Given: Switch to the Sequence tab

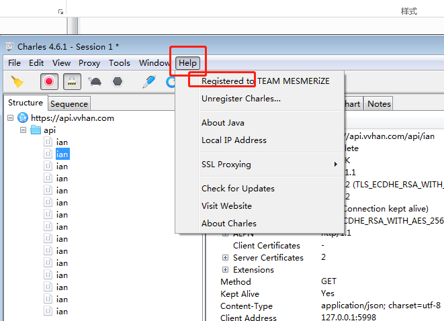Looking at the screenshot, I should [x=69, y=104].
